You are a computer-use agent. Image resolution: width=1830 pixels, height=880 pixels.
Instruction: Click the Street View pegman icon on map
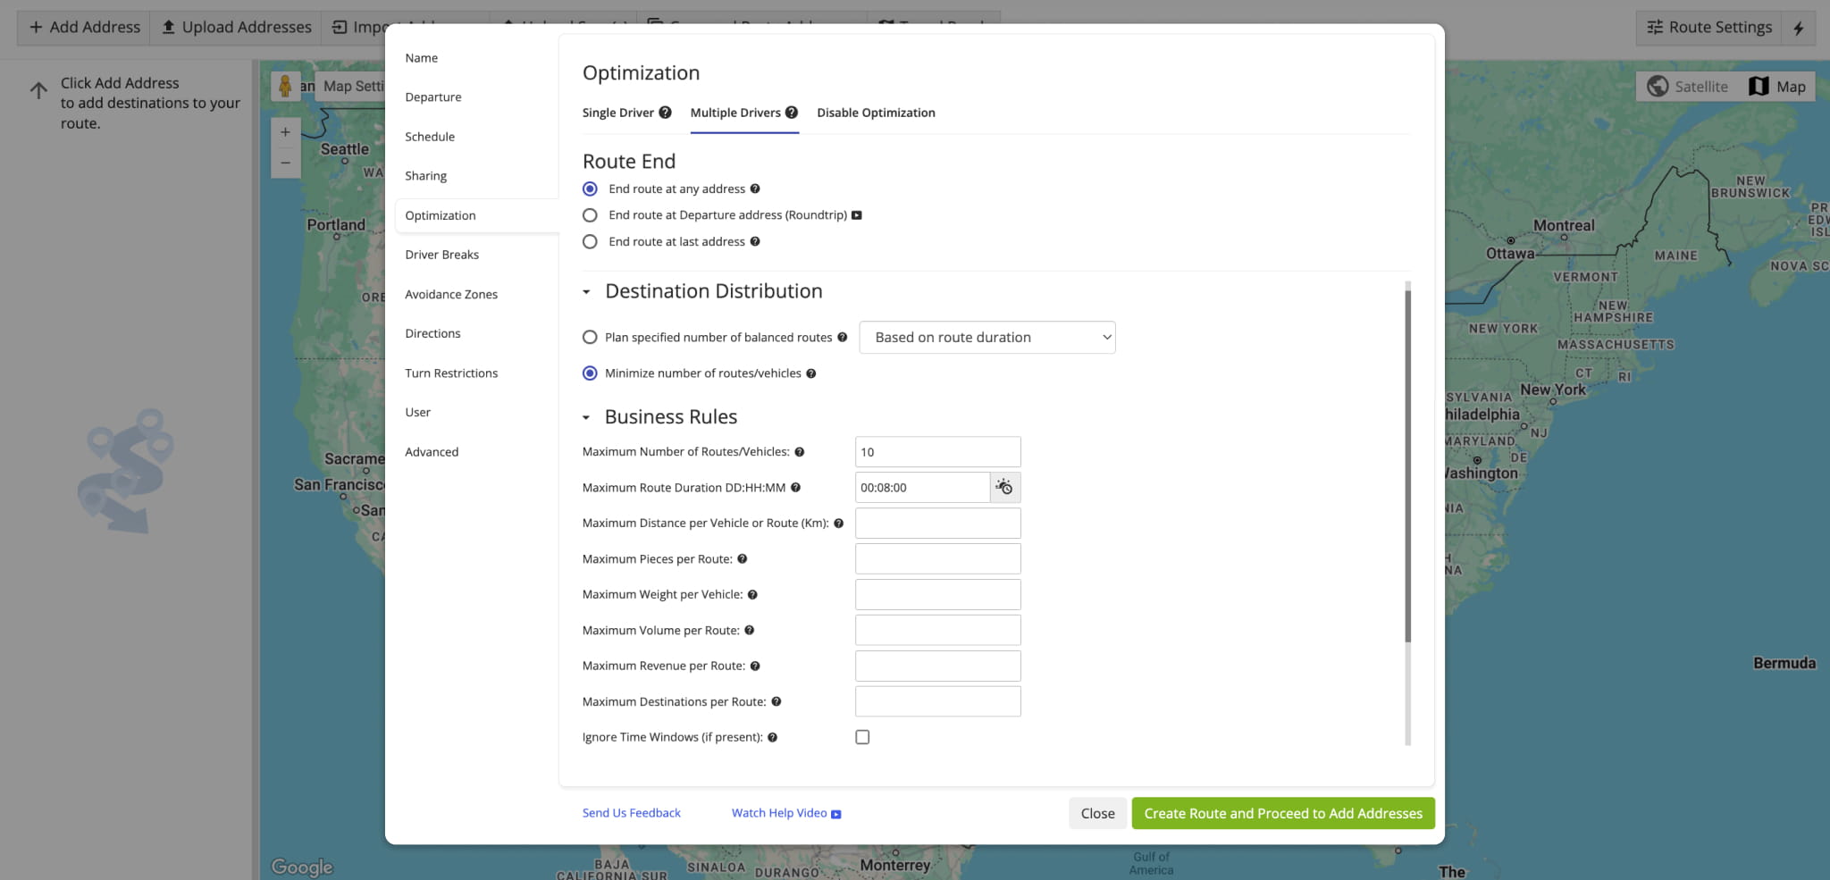pyautogui.click(x=285, y=87)
